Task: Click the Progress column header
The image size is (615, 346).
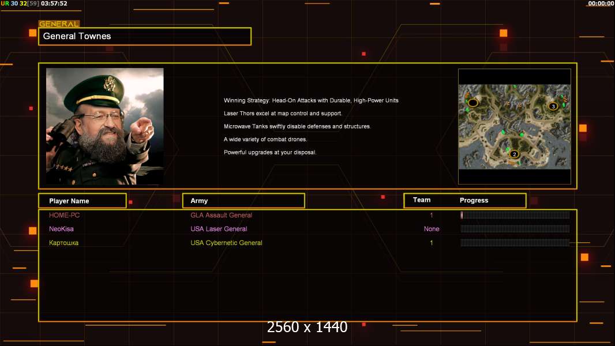Action: point(474,201)
